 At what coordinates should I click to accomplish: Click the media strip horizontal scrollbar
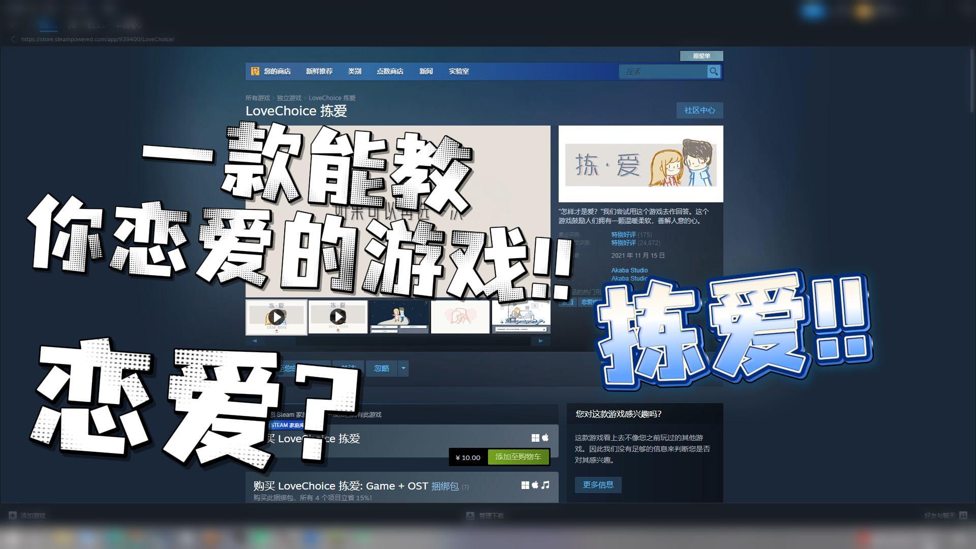398,341
